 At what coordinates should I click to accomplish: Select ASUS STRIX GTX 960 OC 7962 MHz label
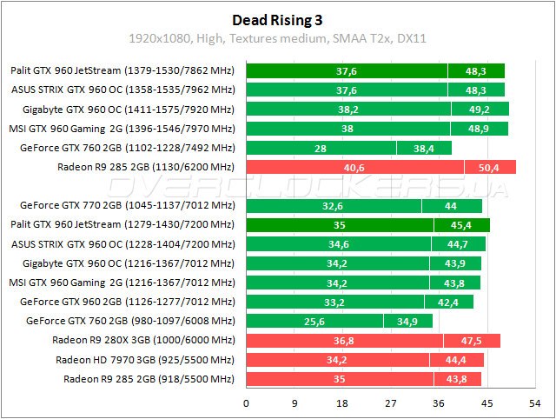tap(123, 90)
